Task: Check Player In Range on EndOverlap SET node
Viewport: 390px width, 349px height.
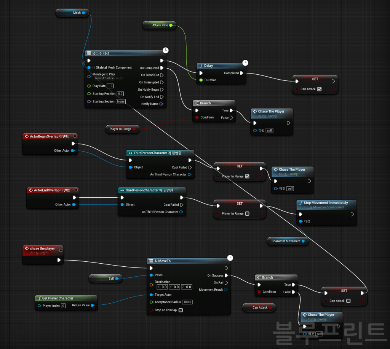Action: click(x=247, y=214)
